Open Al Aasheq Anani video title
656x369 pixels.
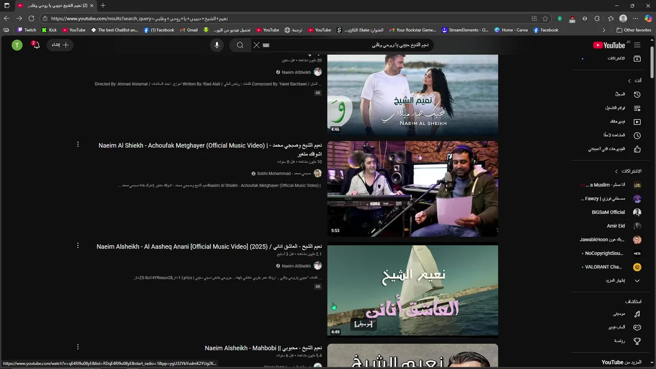click(209, 247)
